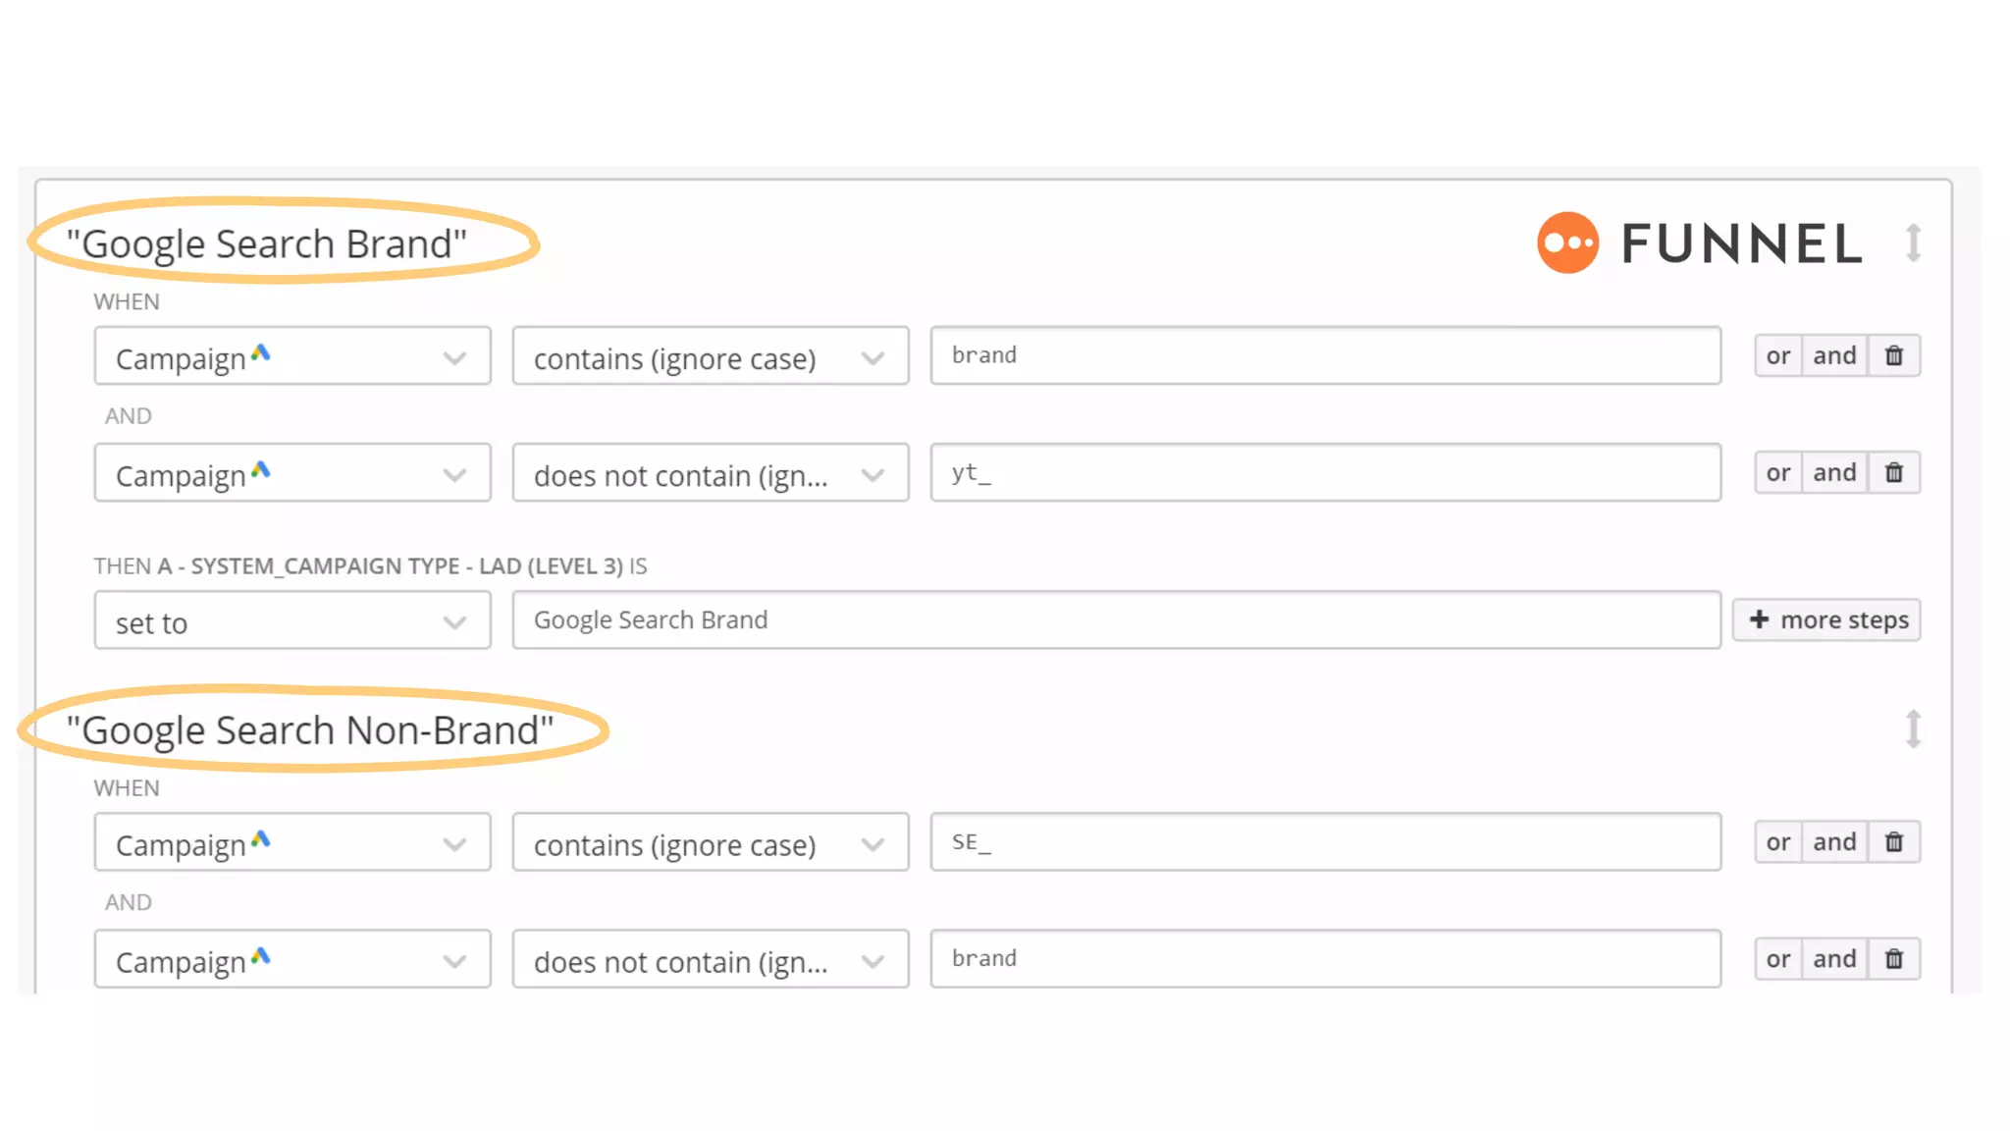Click 'and' on last brand condition row
The image size is (2010, 1131).
pos(1833,959)
